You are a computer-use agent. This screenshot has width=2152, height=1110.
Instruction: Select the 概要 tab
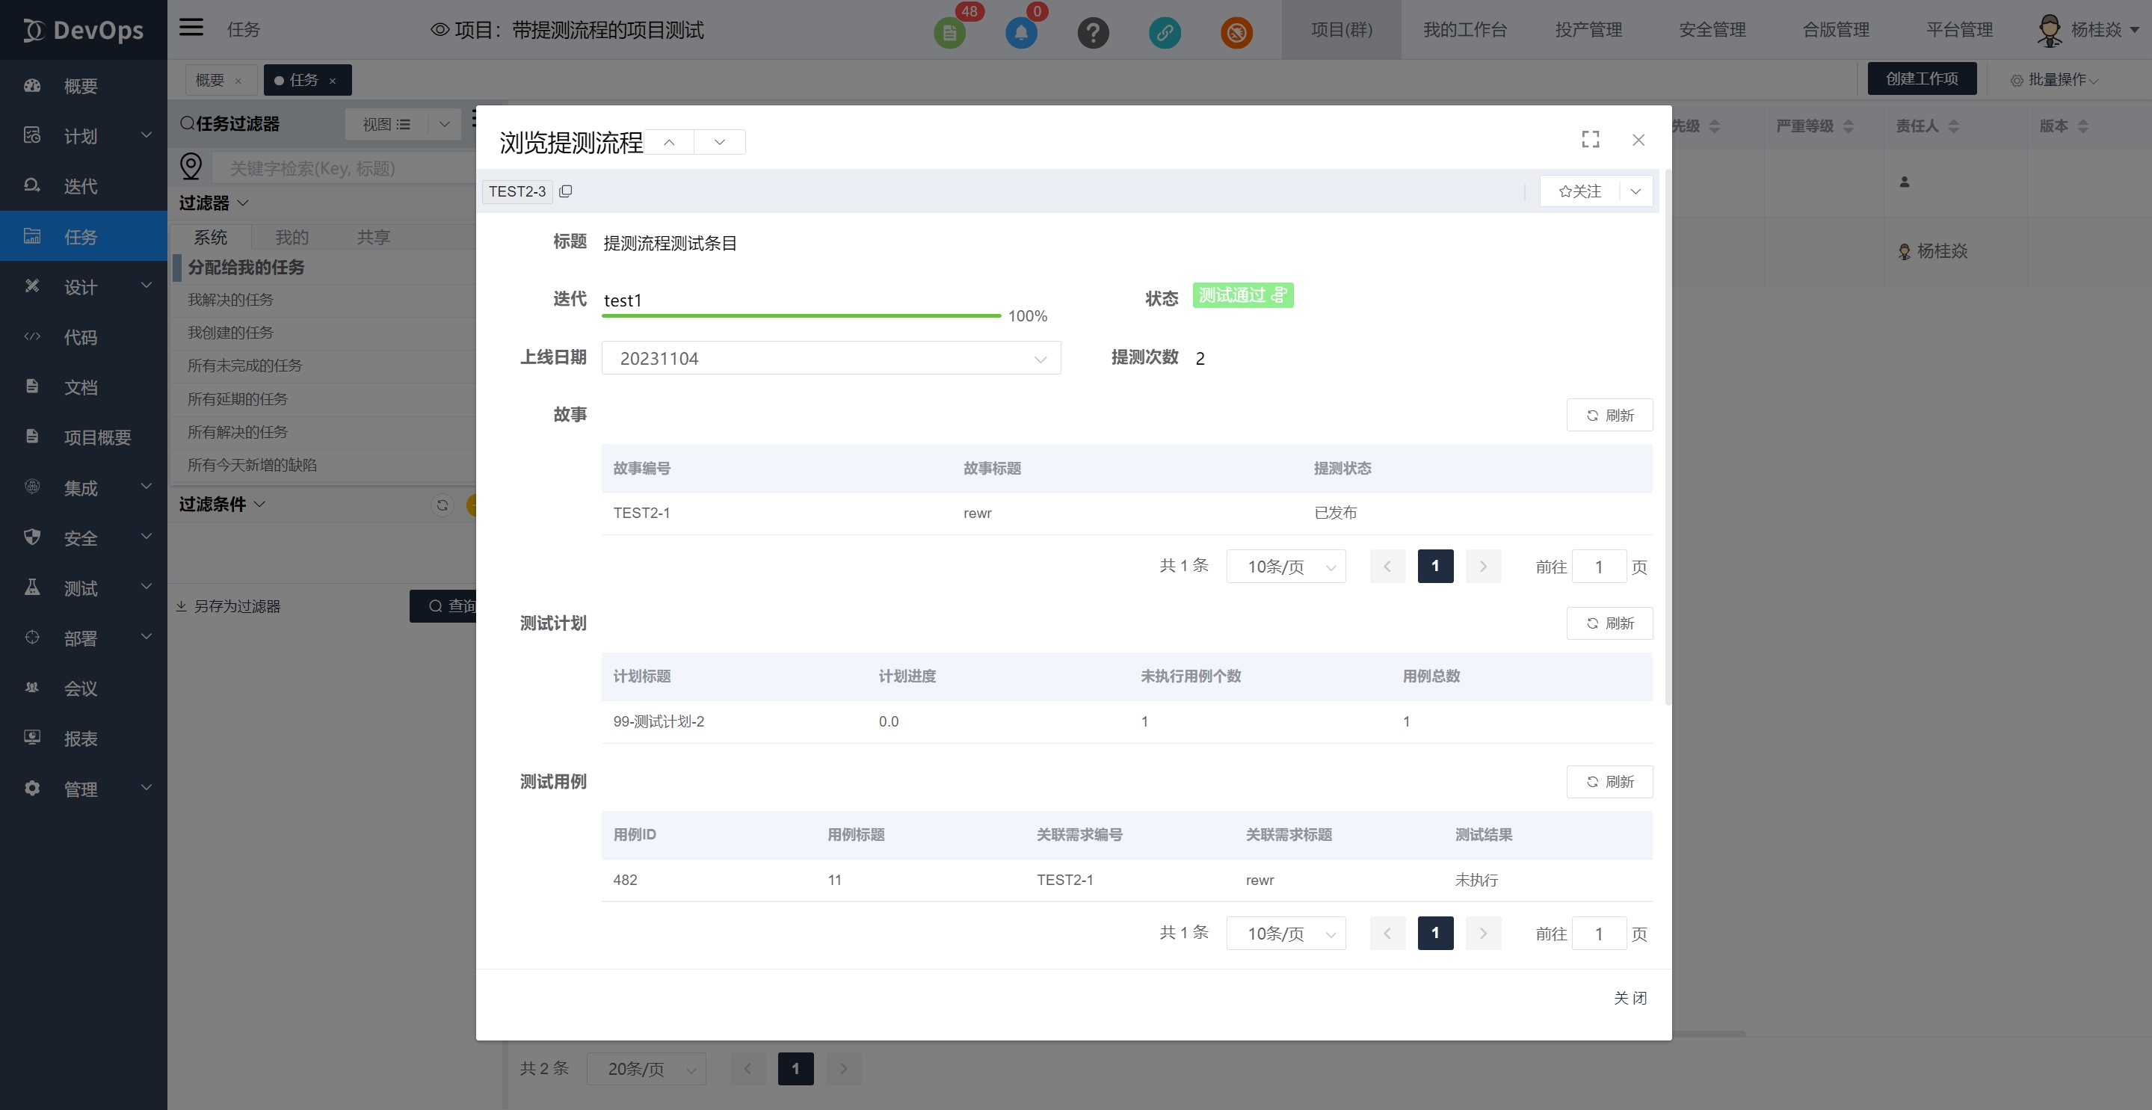coord(210,80)
